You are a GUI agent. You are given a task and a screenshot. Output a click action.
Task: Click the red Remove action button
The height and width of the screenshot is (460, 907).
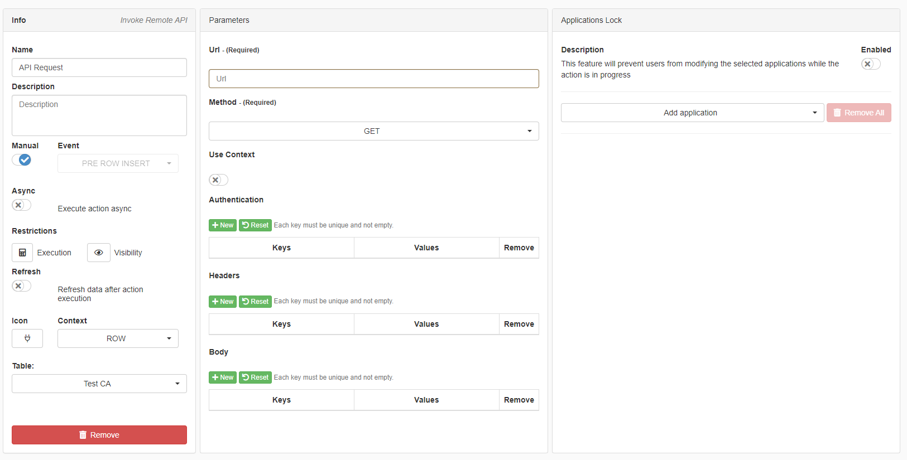point(99,435)
